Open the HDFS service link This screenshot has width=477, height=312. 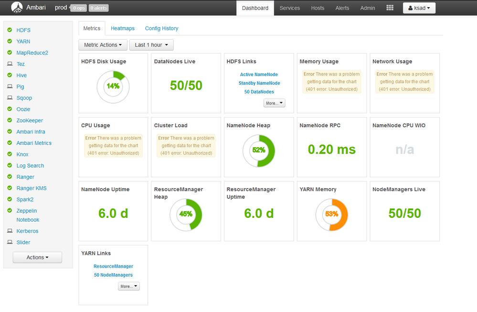(23, 30)
